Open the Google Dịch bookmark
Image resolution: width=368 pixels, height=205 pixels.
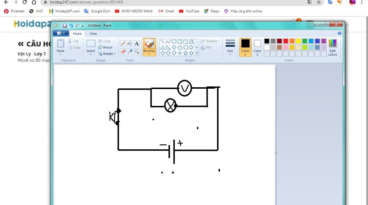point(97,11)
